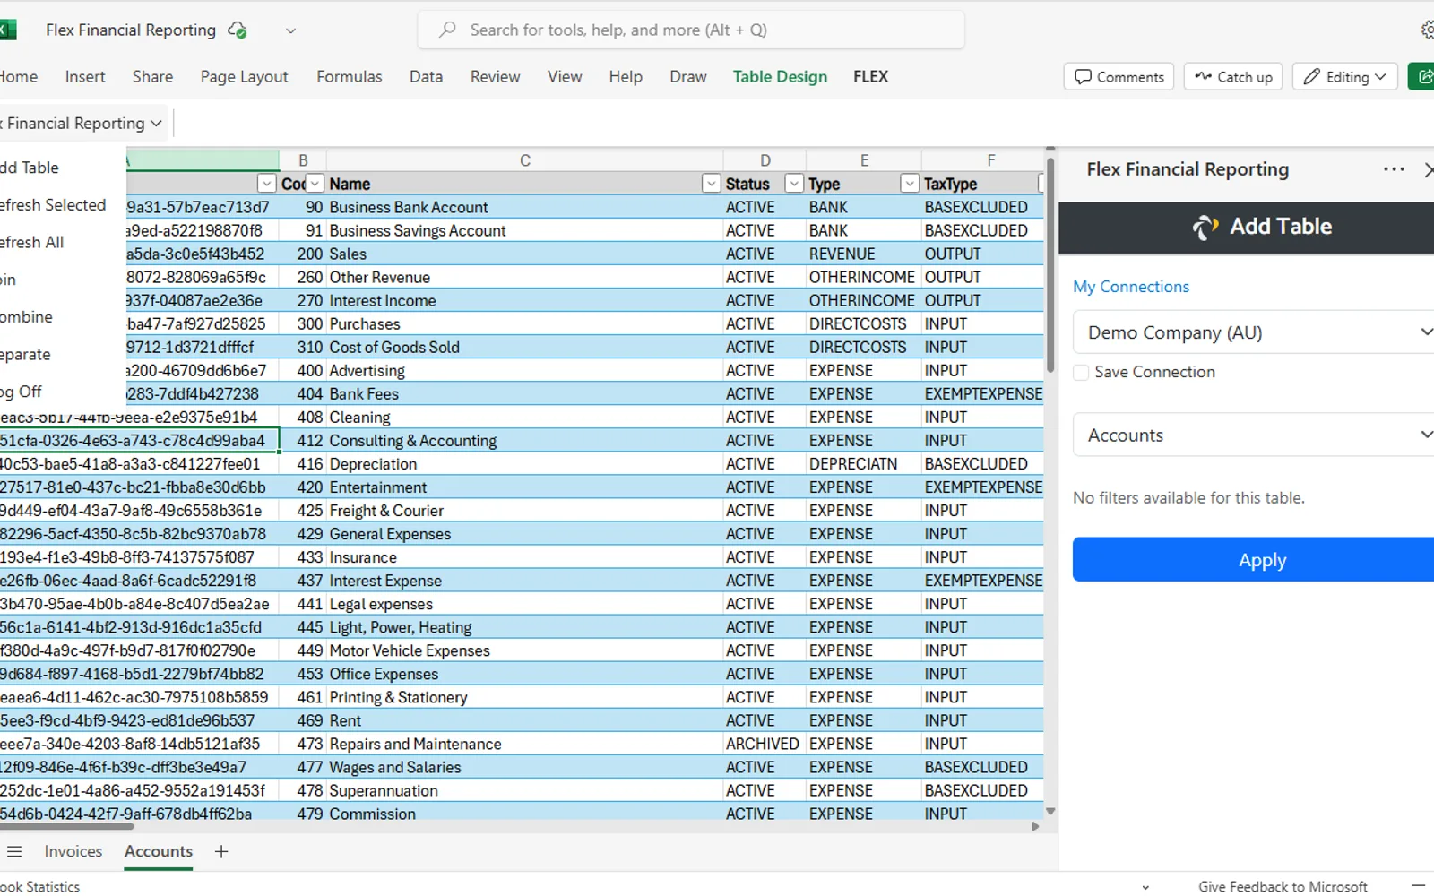Image resolution: width=1434 pixels, height=896 pixels.
Task: Open the all sheets list icon
Action: 14,851
